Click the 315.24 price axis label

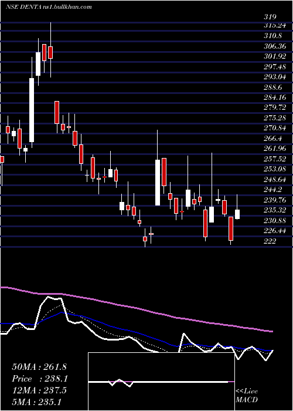274,25
